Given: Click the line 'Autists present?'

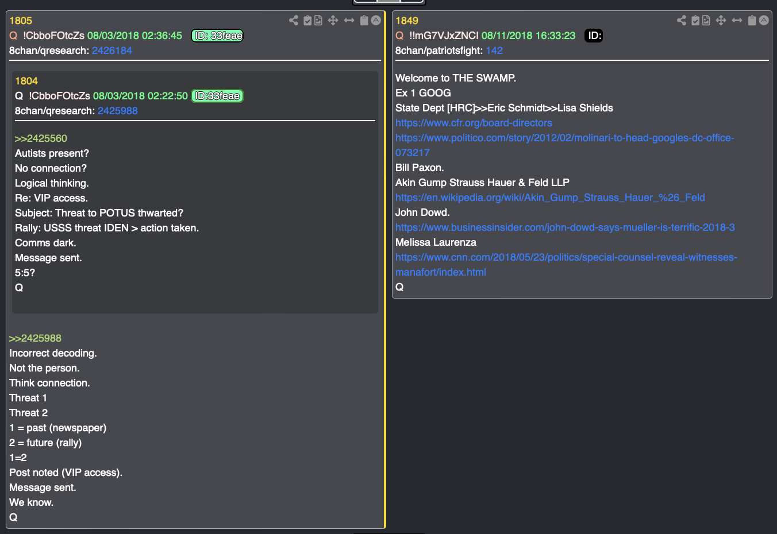Looking at the screenshot, I should [x=52, y=153].
